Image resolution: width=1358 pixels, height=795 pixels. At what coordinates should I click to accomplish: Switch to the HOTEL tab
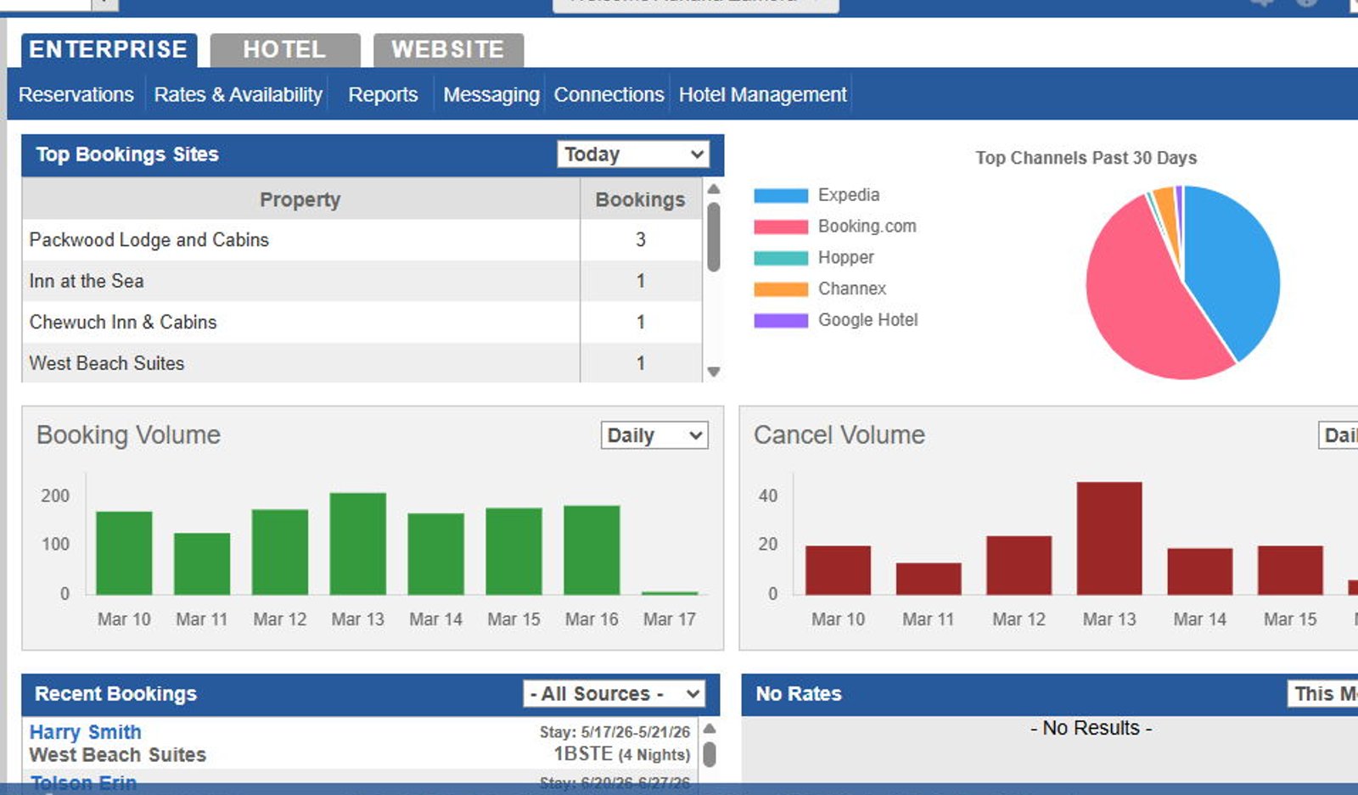click(285, 49)
